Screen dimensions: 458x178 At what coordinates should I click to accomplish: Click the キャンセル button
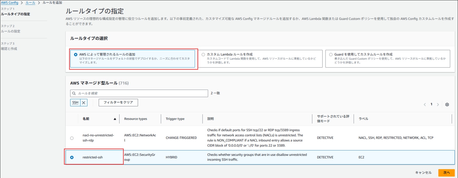coord(423,173)
